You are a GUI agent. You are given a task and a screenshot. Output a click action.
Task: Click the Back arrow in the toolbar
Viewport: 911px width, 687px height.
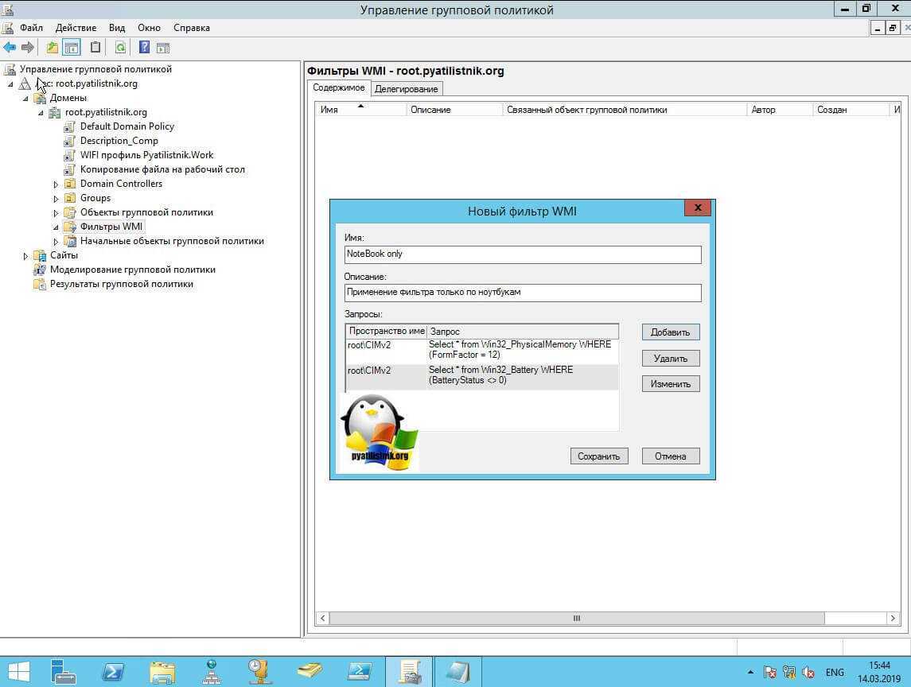[10, 48]
